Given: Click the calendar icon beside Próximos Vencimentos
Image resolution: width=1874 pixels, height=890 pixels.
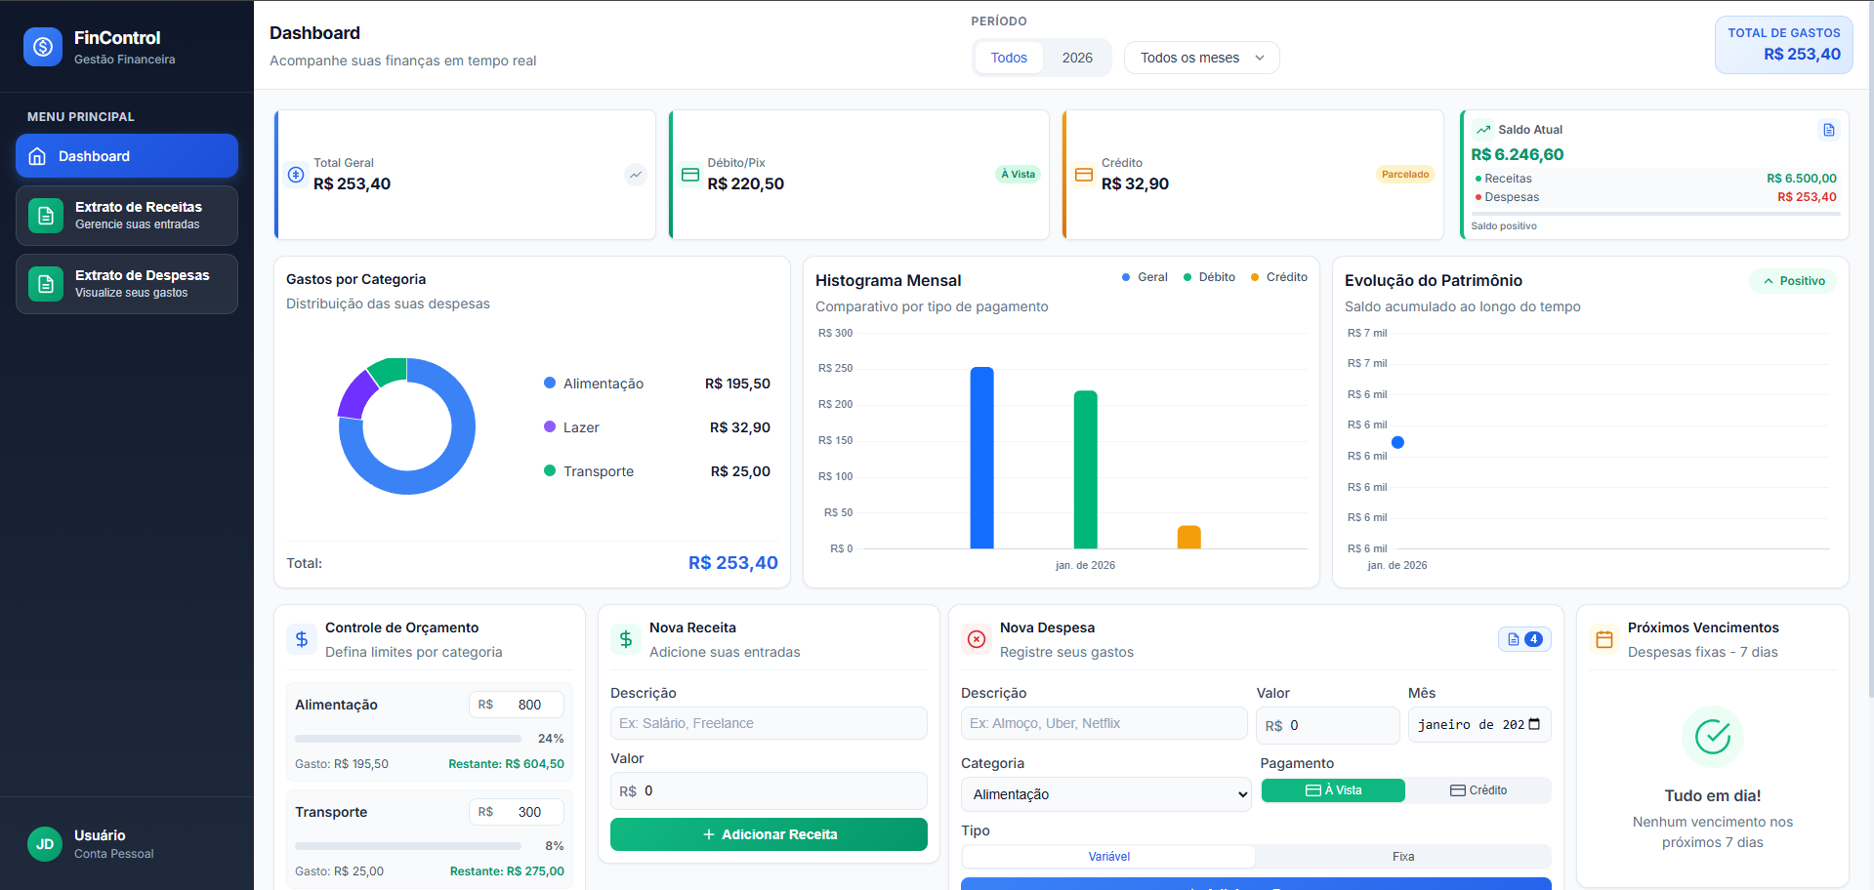Looking at the screenshot, I should (1603, 639).
